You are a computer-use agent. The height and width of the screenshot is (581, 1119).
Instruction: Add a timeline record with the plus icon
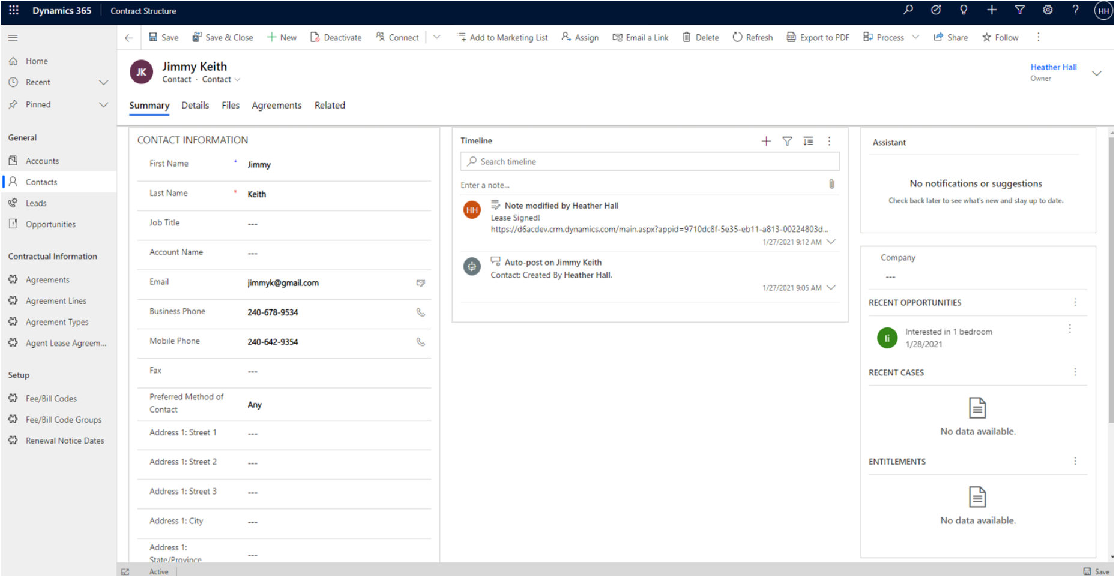point(766,141)
